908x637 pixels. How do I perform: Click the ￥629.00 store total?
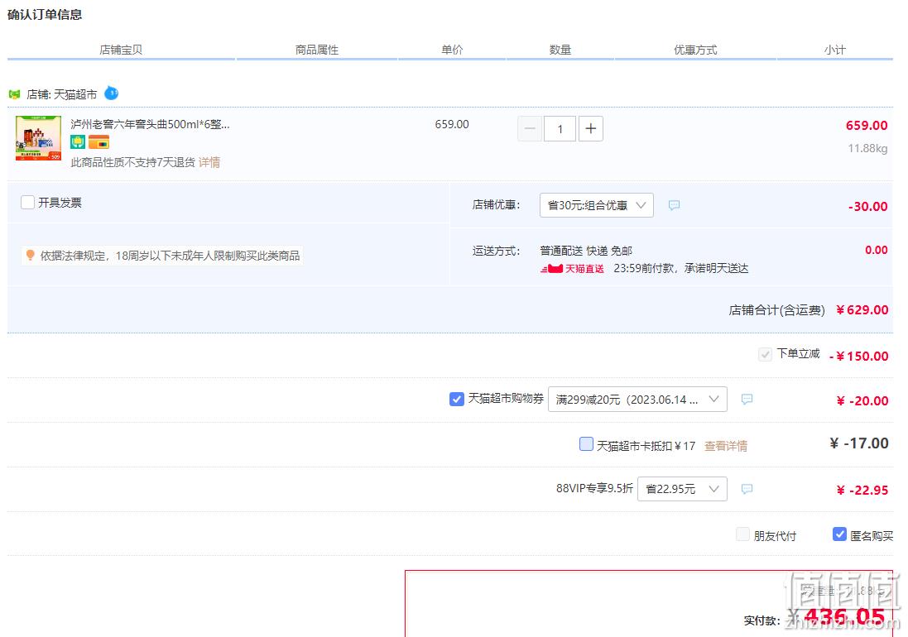tap(862, 310)
